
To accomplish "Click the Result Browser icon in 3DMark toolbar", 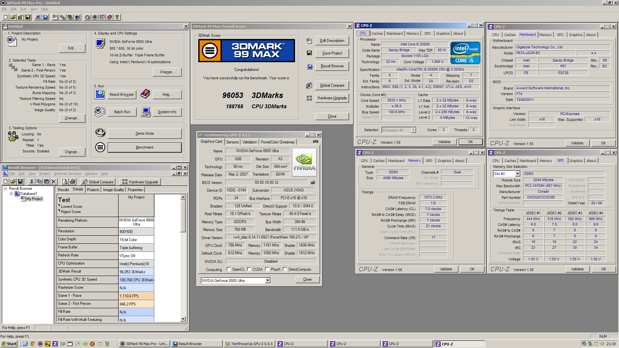I will pos(45,17).
